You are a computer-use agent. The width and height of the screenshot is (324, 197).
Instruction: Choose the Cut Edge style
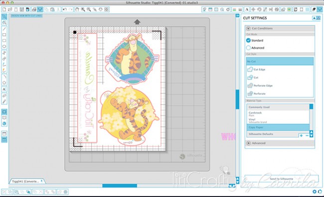280,69
